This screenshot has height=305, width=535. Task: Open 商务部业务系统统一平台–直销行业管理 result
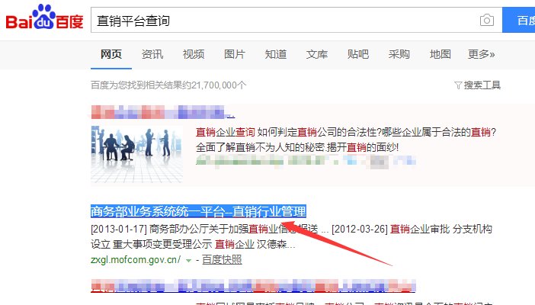[x=198, y=211]
